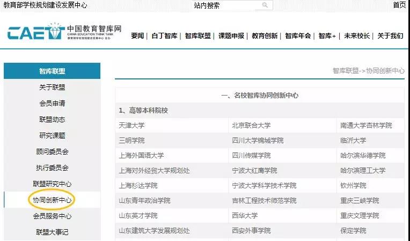Open the 课题申报 menu
This screenshot has width=410, height=241.
[231, 36]
